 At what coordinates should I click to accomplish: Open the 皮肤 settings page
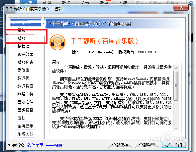(x=22, y=118)
